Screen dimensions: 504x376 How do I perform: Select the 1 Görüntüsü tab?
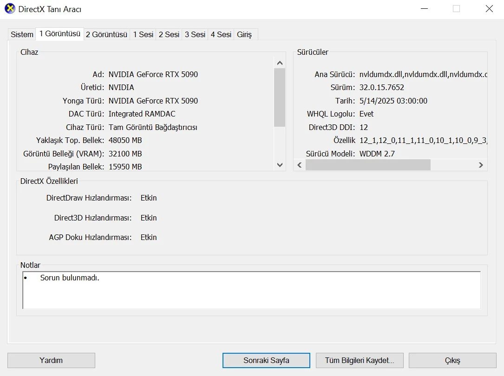(x=60, y=34)
